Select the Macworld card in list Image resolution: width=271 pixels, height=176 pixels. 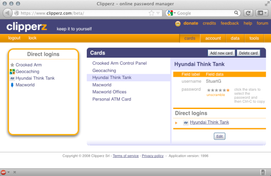tap(102, 85)
